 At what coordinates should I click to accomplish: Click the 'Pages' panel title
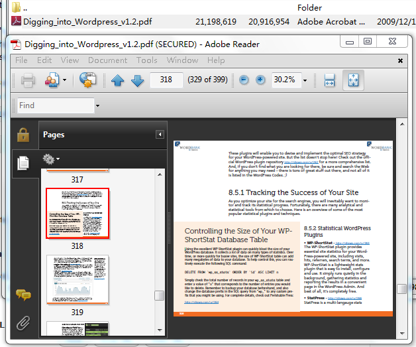[54, 135]
